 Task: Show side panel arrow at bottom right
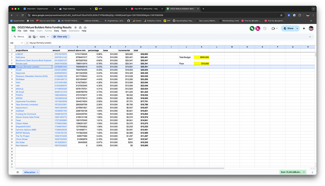(312, 172)
